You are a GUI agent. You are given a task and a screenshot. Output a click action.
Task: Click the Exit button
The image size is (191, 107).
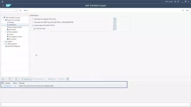(187, 10)
